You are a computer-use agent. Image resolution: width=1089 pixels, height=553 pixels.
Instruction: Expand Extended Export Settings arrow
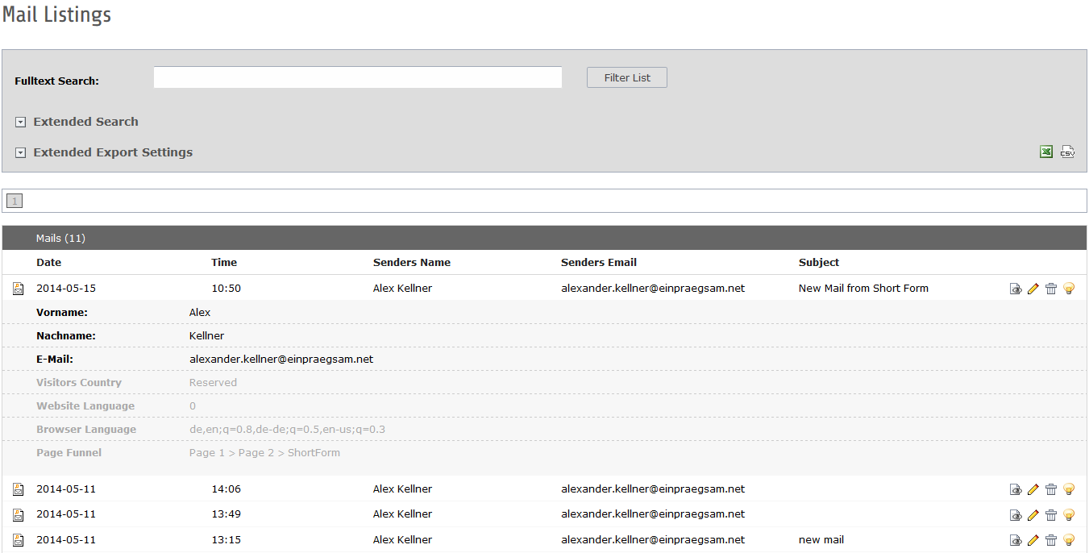coord(21,152)
